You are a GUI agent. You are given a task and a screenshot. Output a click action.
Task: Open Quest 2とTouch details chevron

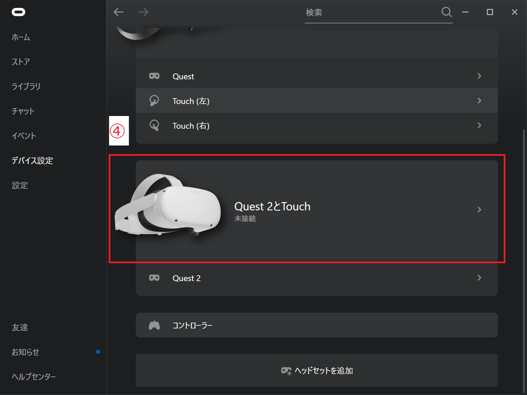(x=479, y=210)
